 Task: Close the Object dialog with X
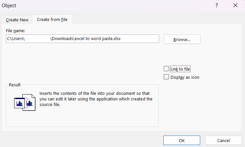(235, 6)
